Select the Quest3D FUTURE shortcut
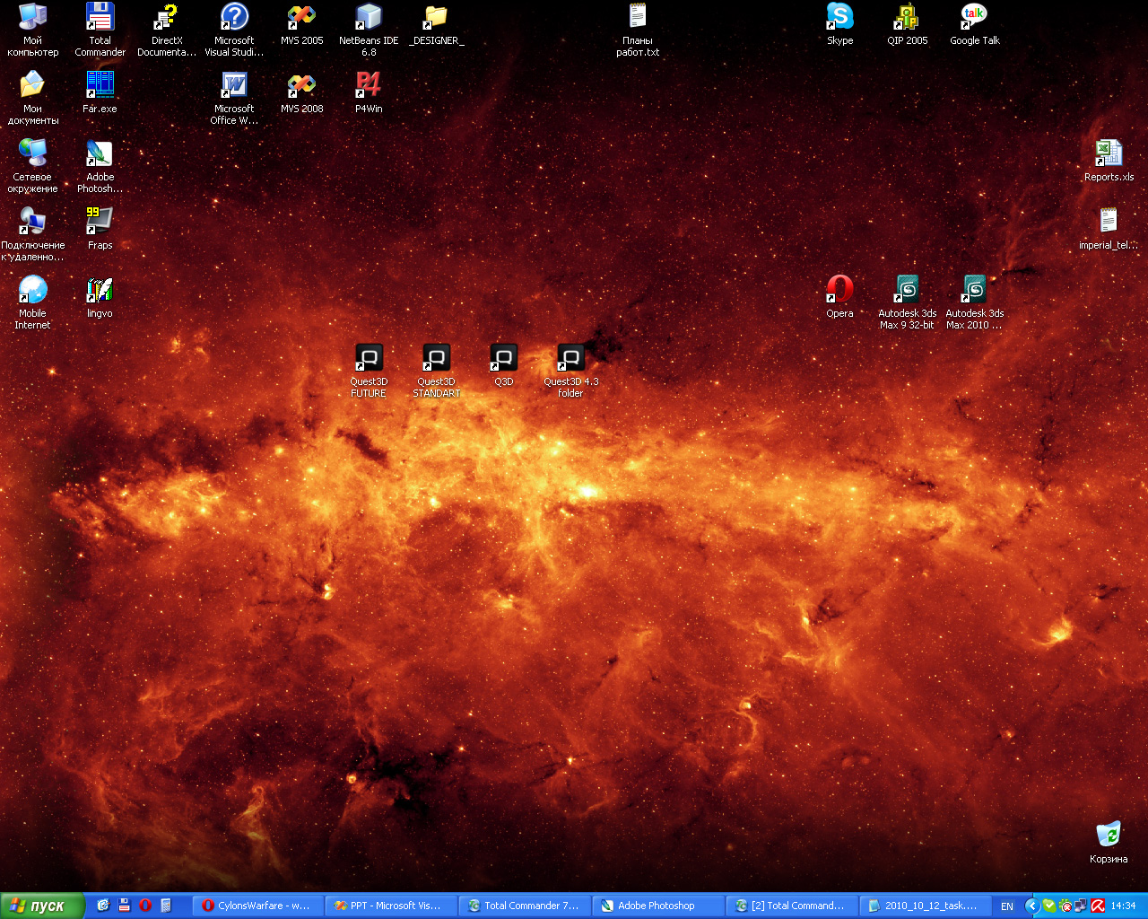 click(x=369, y=371)
